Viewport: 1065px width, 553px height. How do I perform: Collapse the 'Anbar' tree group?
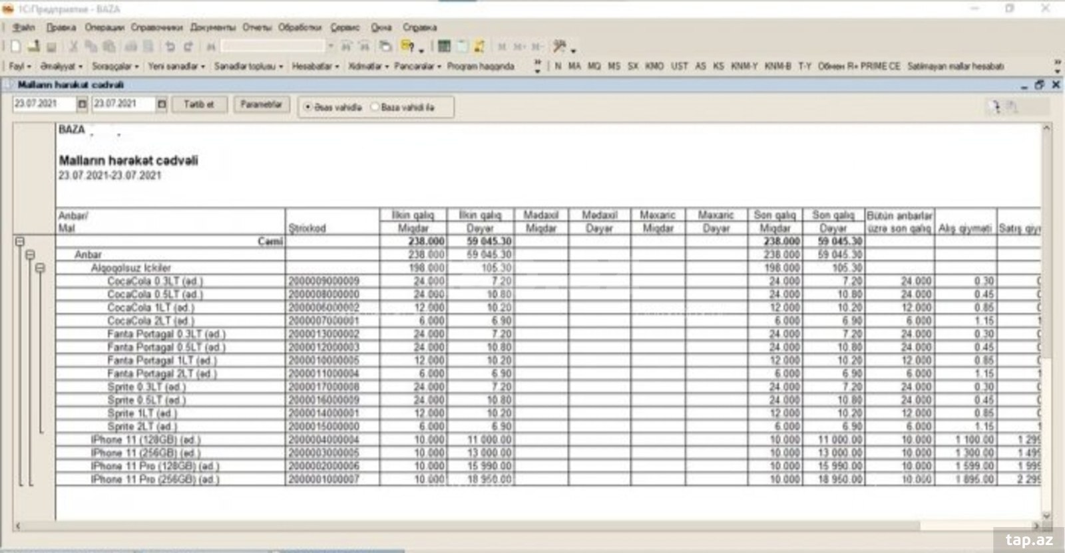coord(30,255)
